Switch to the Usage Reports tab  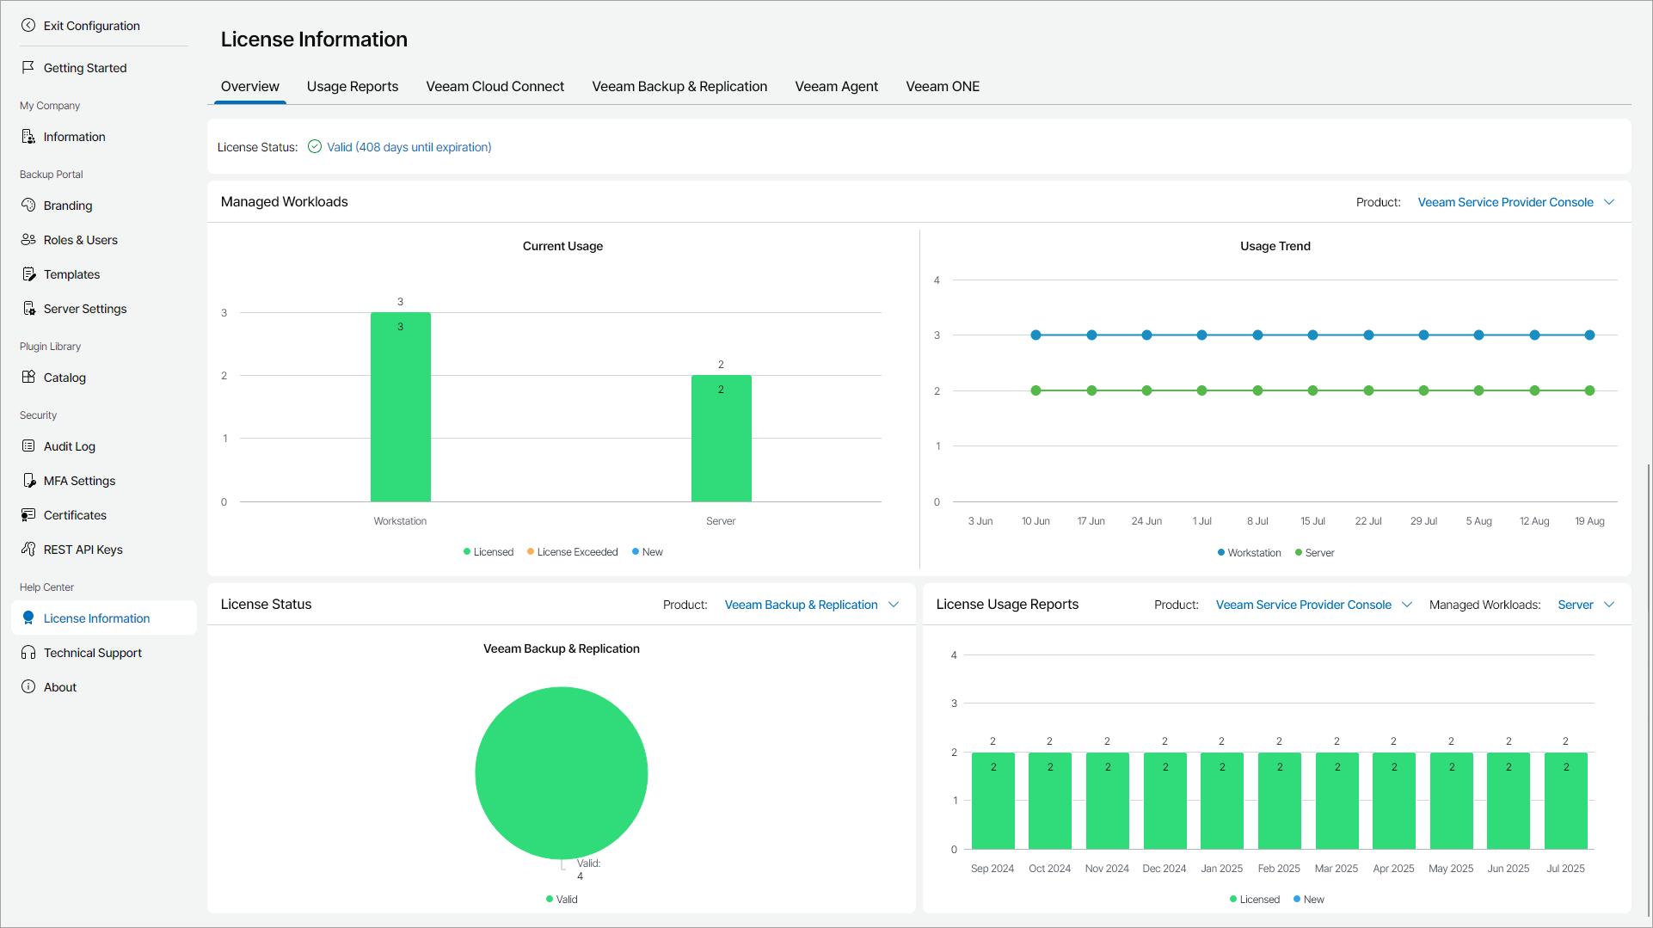click(352, 87)
